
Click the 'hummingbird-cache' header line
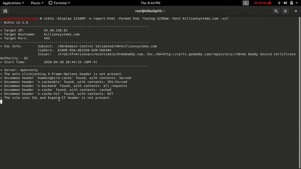(66, 78)
